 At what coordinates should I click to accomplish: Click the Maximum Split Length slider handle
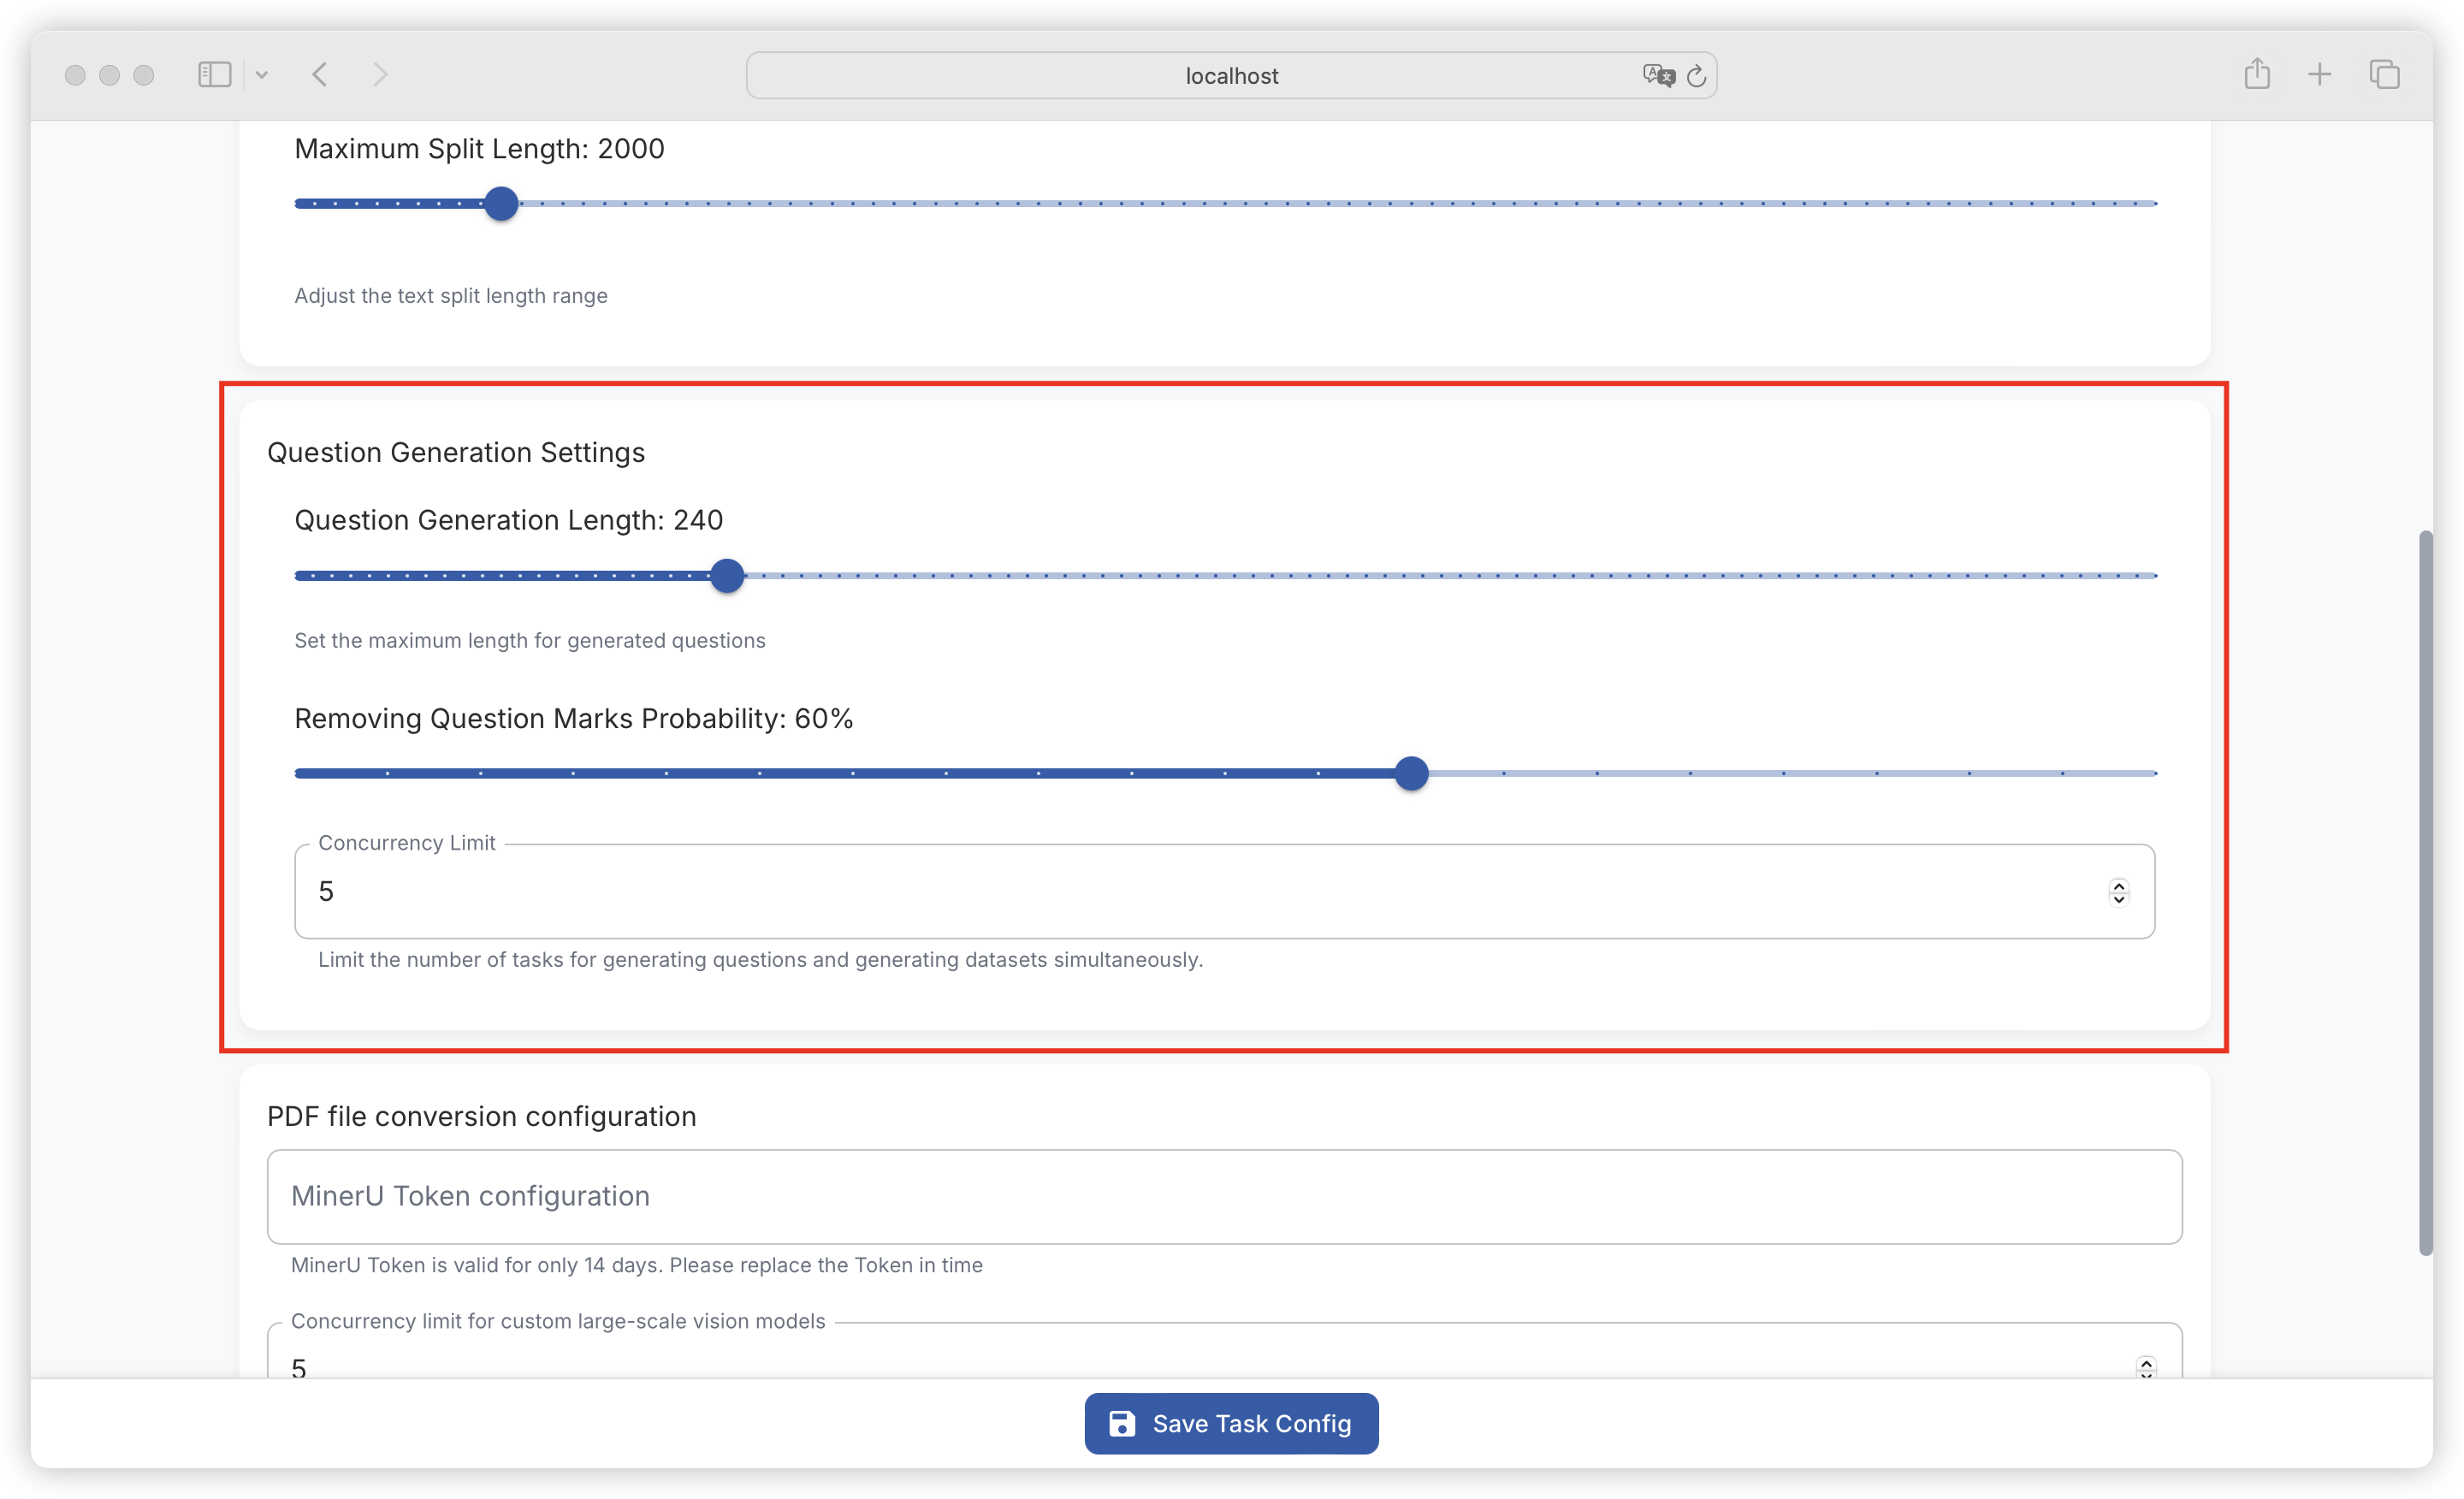click(x=501, y=204)
